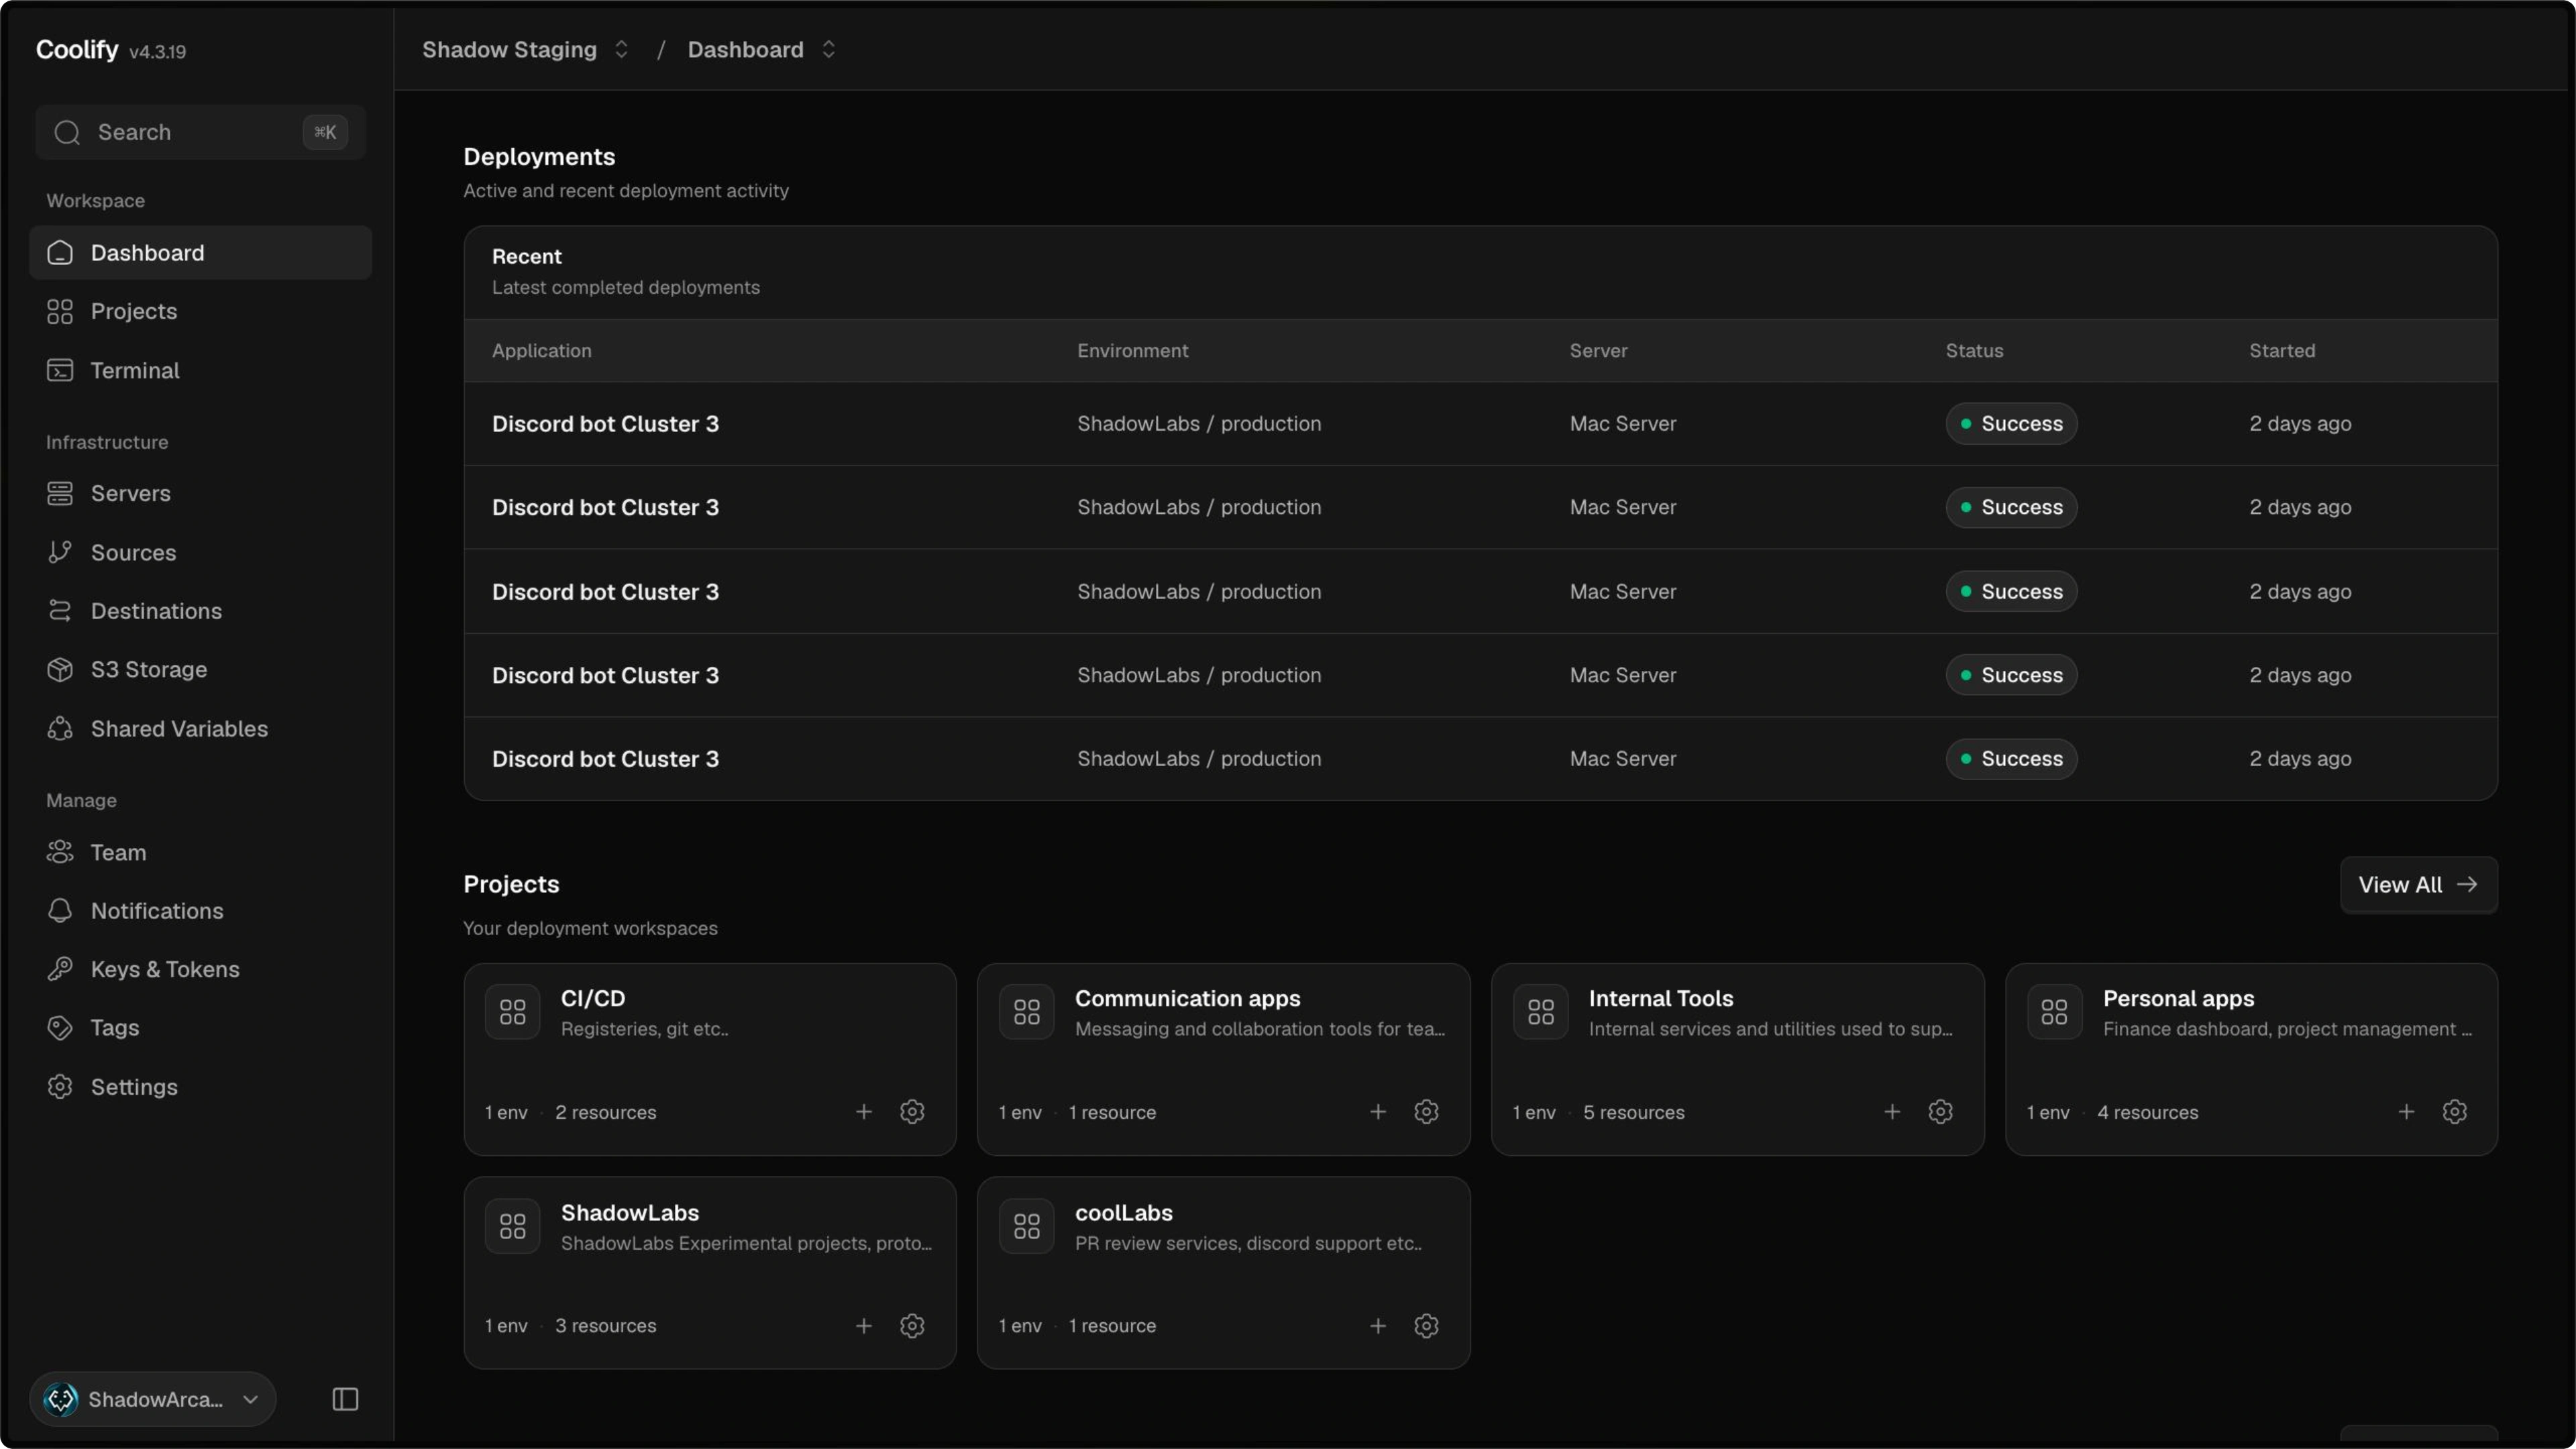Open ShadowLabs project settings gear
Image resolution: width=2576 pixels, height=1449 pixels.
pos(912,1326)
